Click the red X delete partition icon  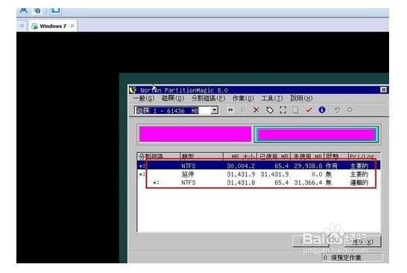256,110
